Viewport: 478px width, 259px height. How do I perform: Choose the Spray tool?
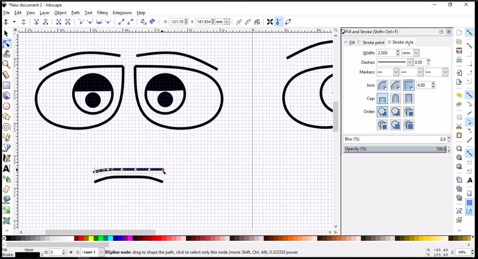coord(6,179)
